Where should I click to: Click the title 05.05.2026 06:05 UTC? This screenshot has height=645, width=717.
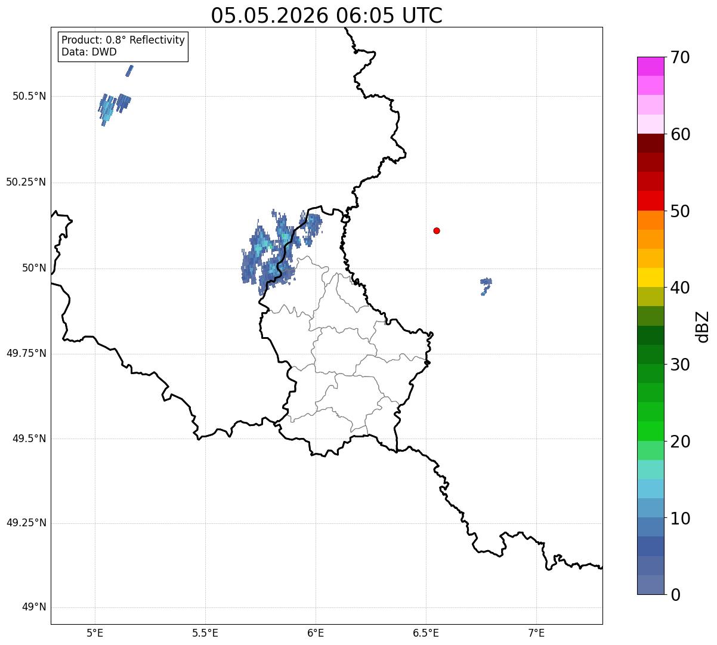pyautogui.click(x=327, y=16)
